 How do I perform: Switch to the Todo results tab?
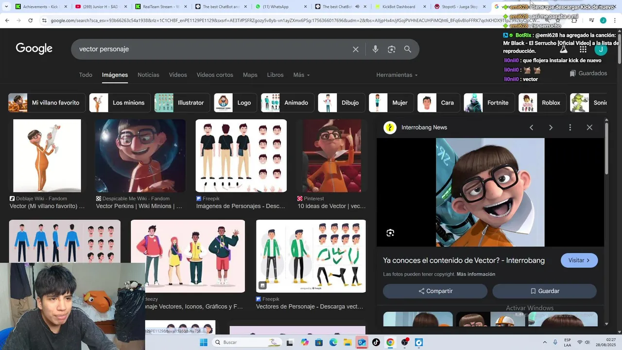tap(86, 75)
